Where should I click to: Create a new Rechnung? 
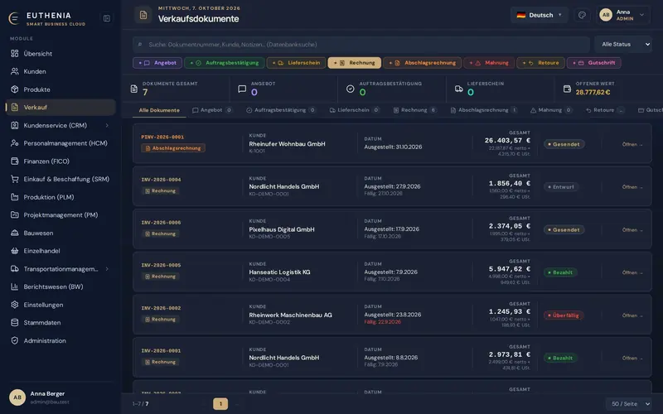(x=355, y=63)
